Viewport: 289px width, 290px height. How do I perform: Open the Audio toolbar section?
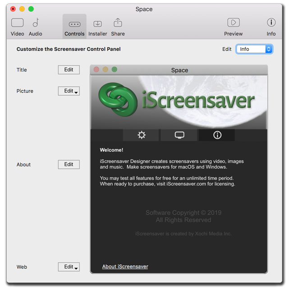click(35, 27)
